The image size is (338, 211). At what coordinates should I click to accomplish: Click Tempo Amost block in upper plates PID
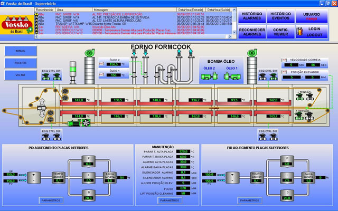(257, 178)
